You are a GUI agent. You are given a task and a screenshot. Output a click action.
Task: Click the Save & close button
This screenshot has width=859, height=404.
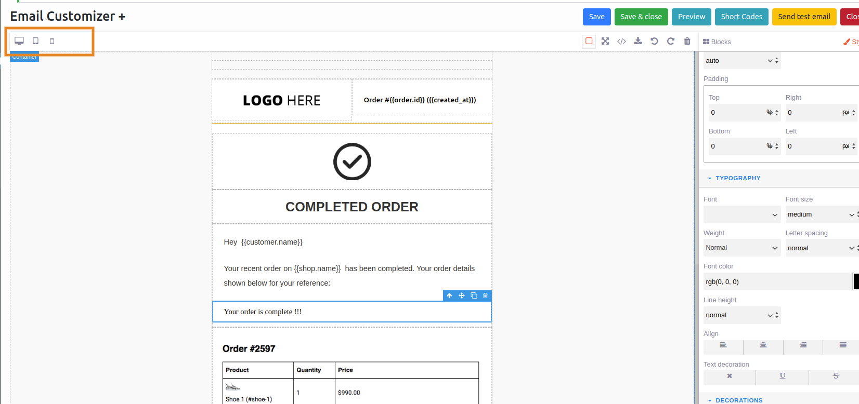(x=641, y=17)
